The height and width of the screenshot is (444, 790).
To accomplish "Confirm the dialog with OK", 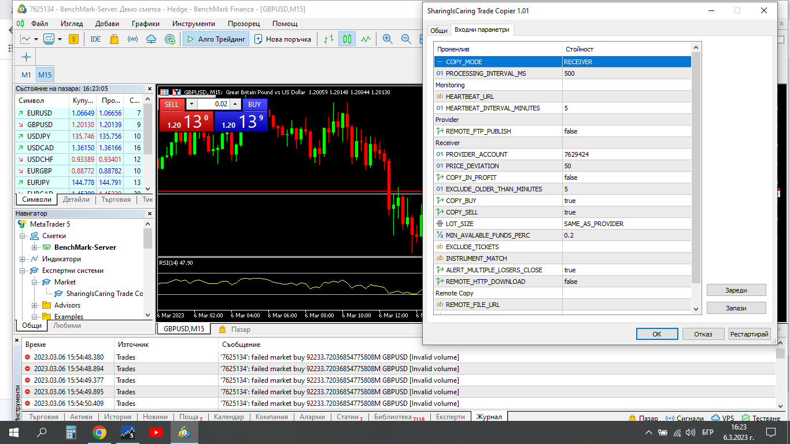I will click(x=656, y=334).
